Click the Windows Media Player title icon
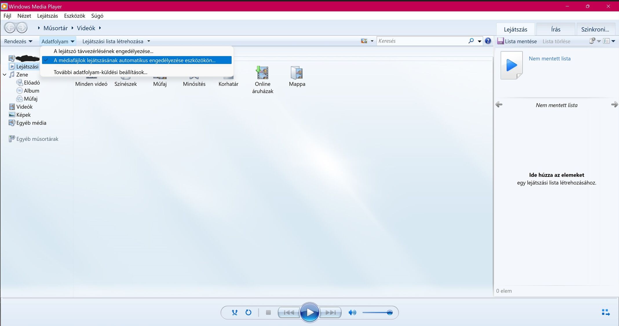Screen dimensions: 619x326 [4, 6]
